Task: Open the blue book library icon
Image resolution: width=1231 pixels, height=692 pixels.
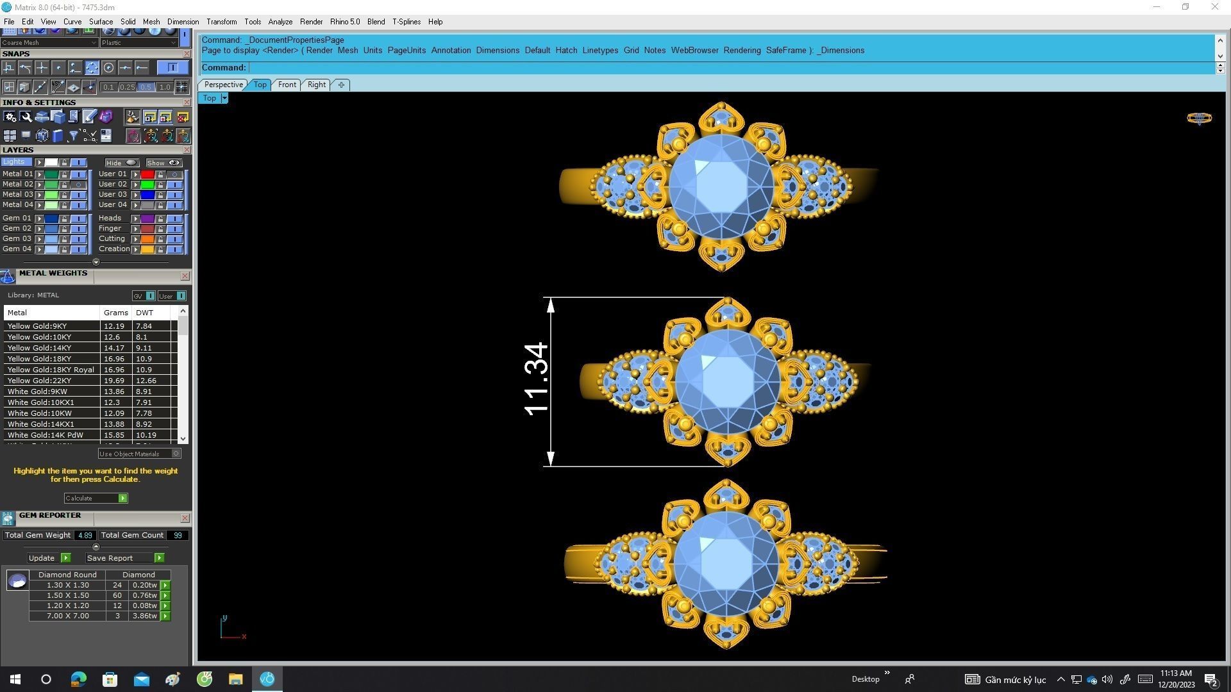Action: click(58, 135)
